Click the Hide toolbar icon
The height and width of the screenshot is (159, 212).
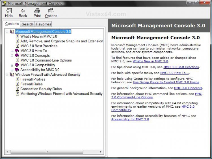coord(9,11)
